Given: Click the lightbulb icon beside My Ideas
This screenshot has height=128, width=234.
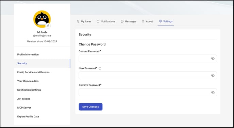Looking at the screenshot, I should click(x=78, y=21).
